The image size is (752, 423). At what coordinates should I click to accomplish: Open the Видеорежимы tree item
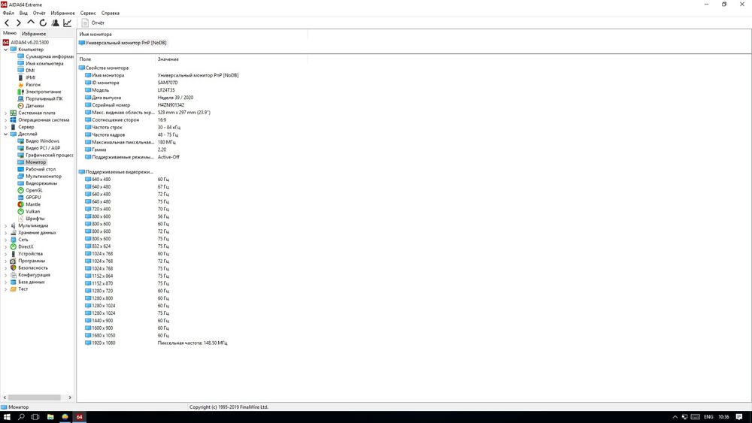38,183
